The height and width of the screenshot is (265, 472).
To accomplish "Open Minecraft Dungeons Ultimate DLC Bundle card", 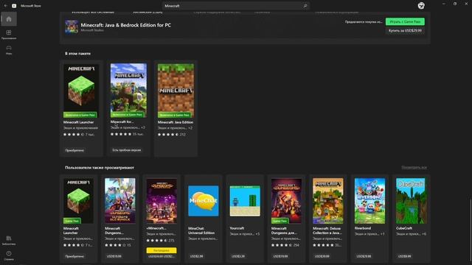I will (x=119, y=219).
